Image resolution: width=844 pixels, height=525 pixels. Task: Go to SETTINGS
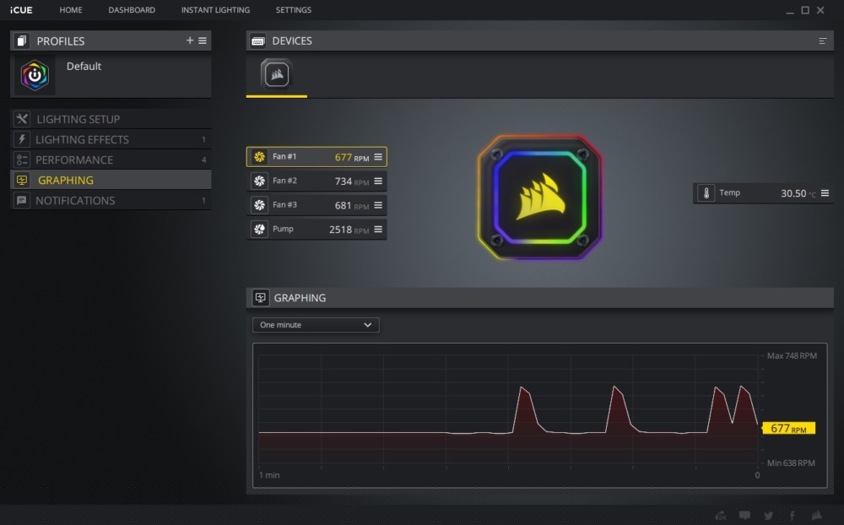(x=294, y=9)
